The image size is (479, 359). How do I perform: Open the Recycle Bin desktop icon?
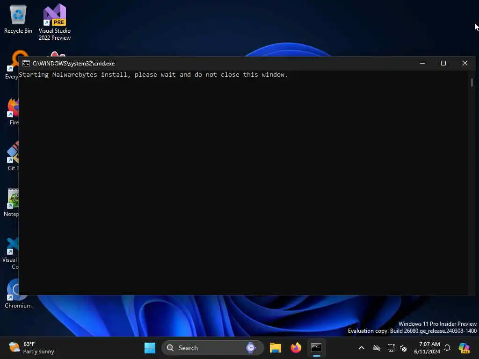click(18, 19)
